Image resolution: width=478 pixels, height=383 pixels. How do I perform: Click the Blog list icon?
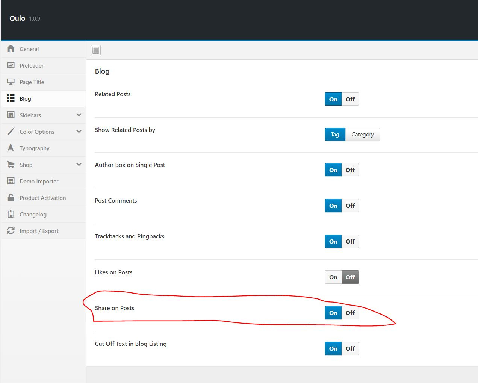coord(11,98)
